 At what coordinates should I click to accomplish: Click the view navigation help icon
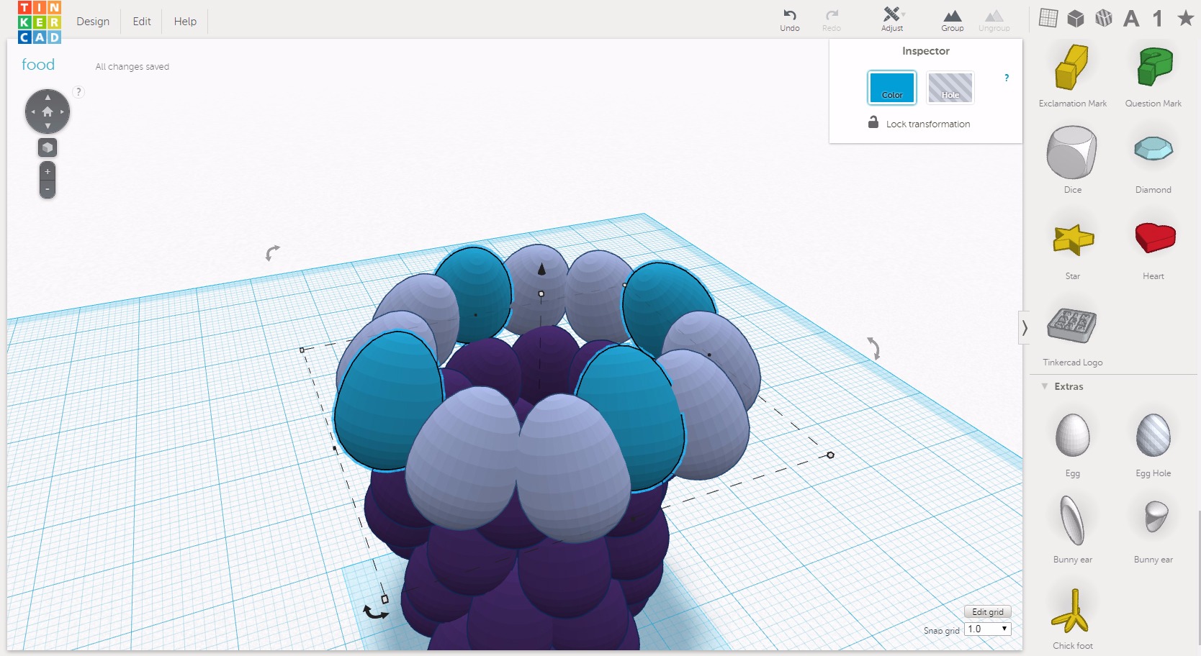(x=78, y=91)
